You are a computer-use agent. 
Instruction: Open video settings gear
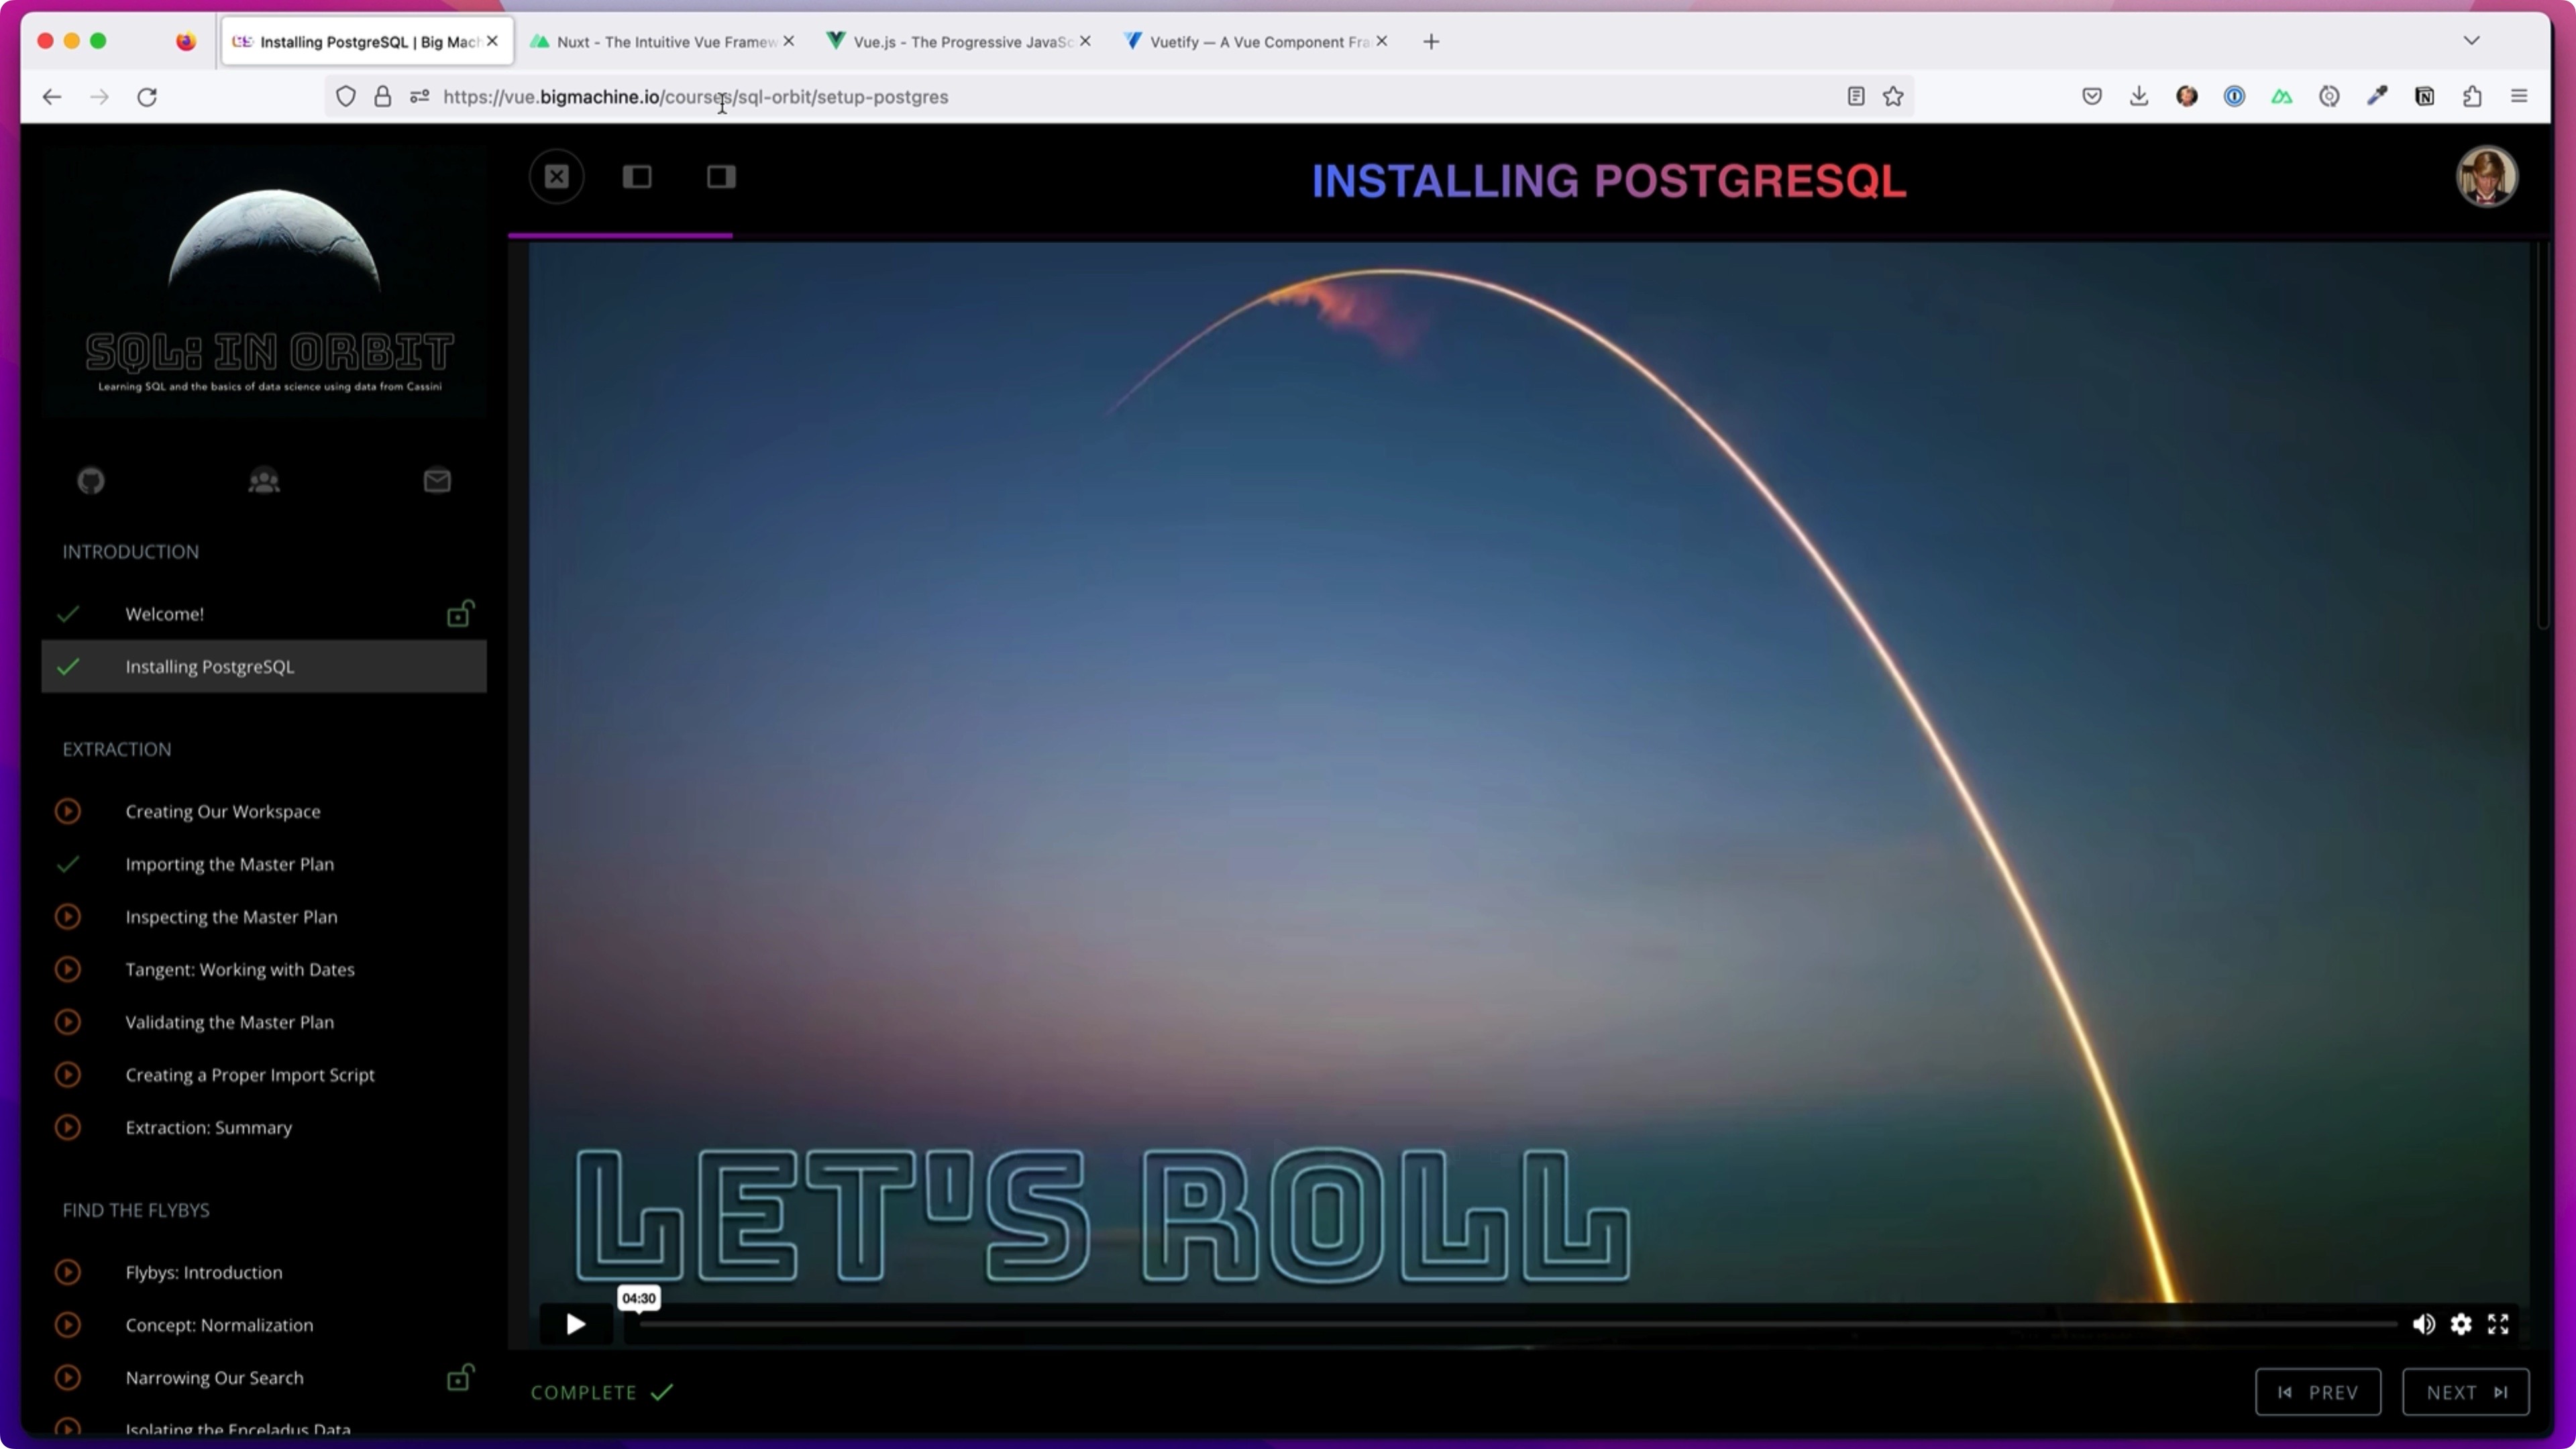point(2461,1324)
